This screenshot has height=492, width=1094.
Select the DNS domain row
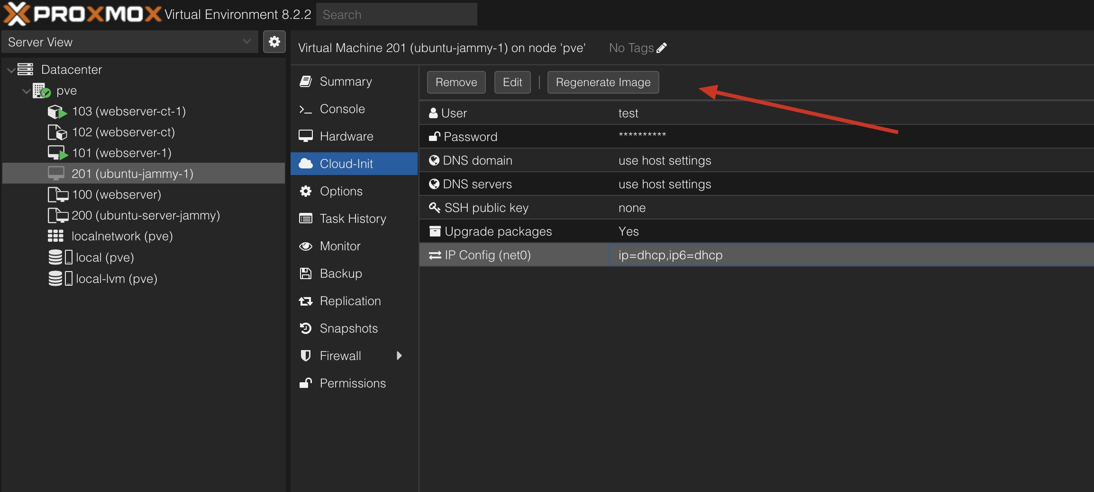coord(757,160)
